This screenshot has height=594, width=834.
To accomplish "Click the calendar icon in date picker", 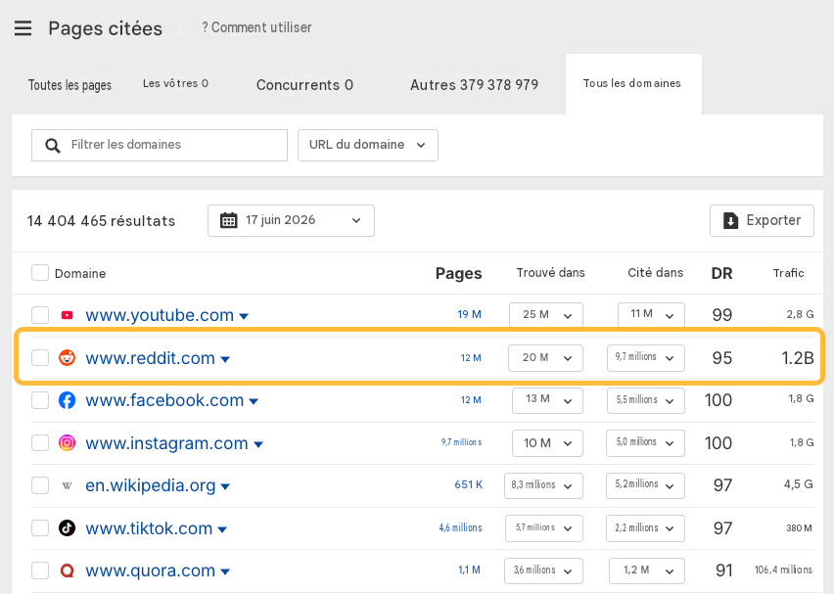I will coord(229,220).
